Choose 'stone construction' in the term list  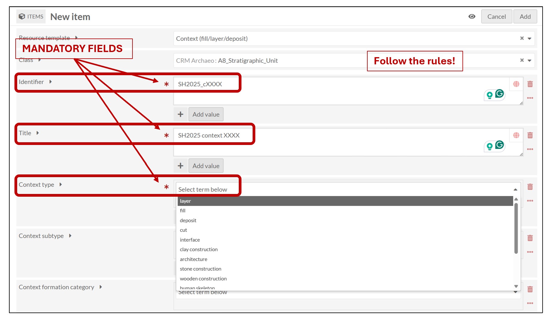tap(201, 269)
